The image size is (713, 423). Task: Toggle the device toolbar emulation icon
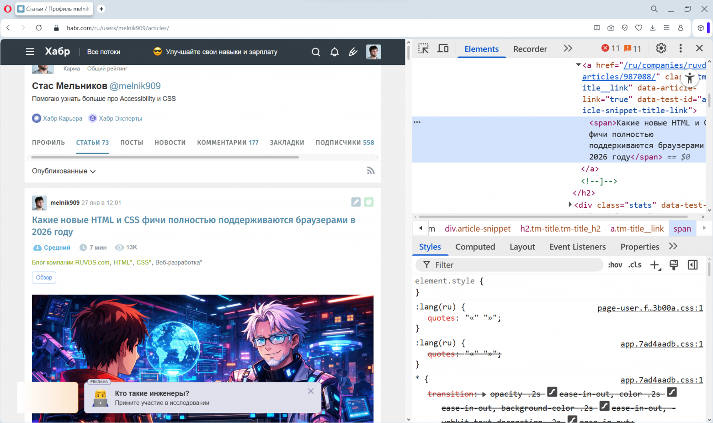[x=443, y=48]
